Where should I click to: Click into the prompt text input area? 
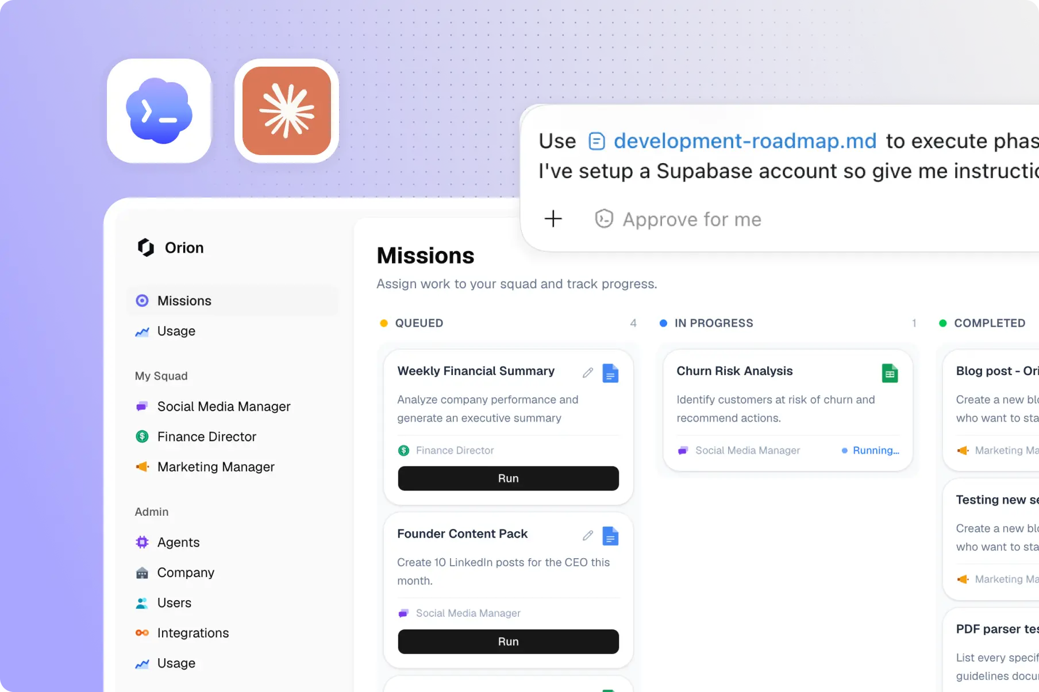pos(788,156)
